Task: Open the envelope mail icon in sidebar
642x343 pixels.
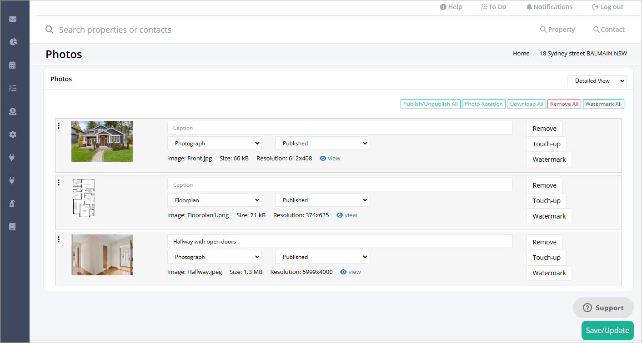Action: tap(13, 19)
